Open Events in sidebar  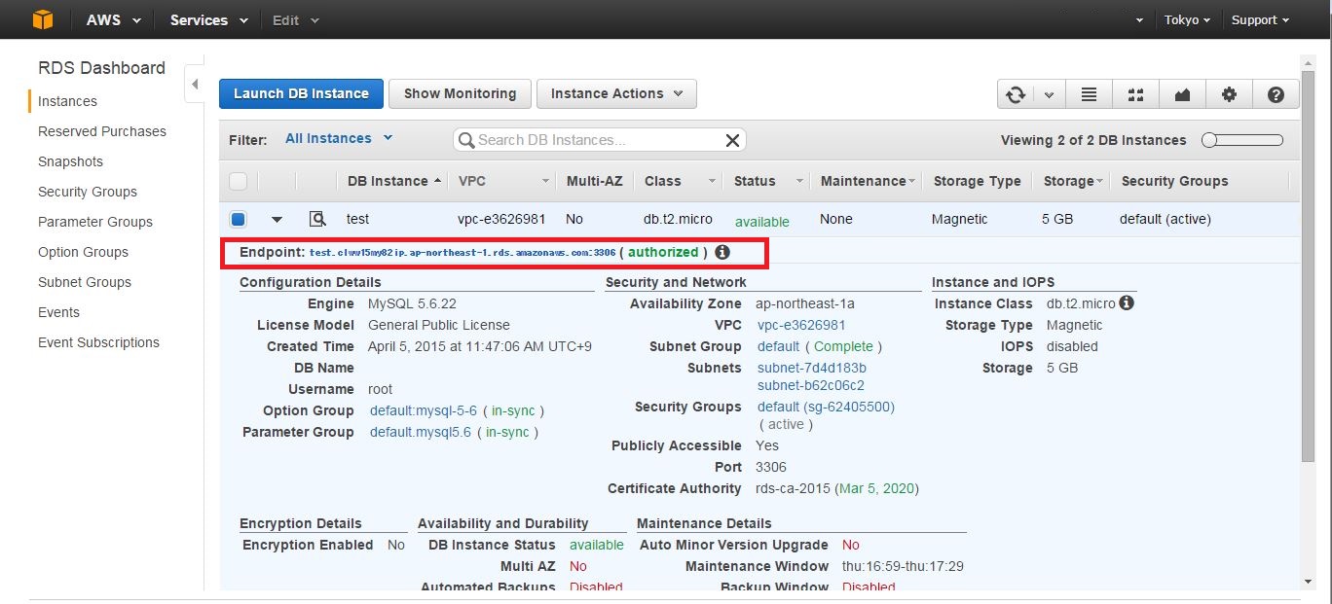[x=58, y=312]
